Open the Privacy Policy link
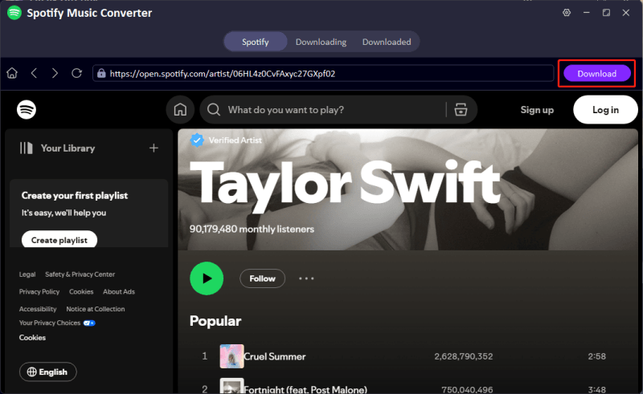 (x=39, y=291)
